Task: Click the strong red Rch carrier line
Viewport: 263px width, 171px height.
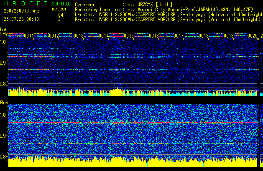Action: click(x=133, y=123)
